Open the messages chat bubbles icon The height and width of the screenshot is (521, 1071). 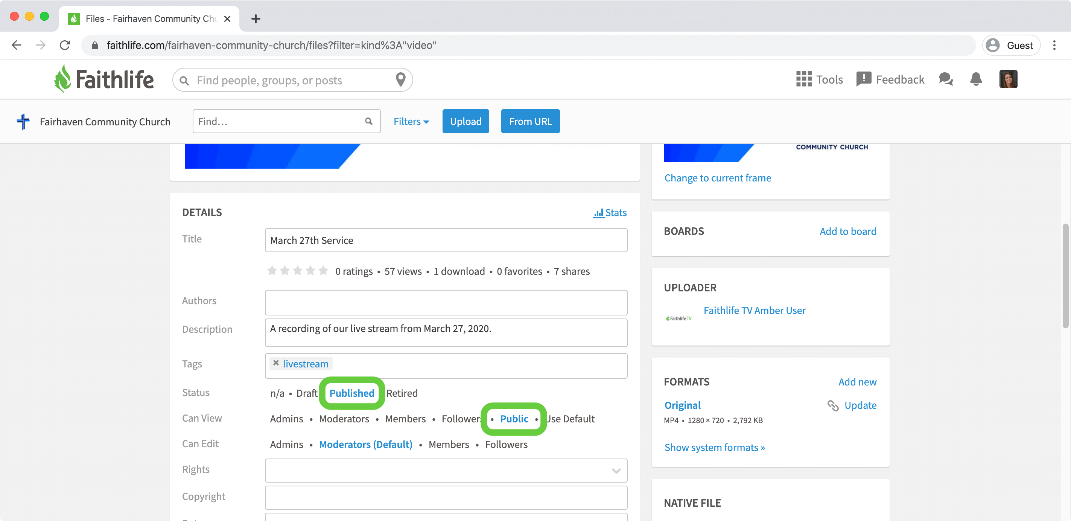pos(946,79)
